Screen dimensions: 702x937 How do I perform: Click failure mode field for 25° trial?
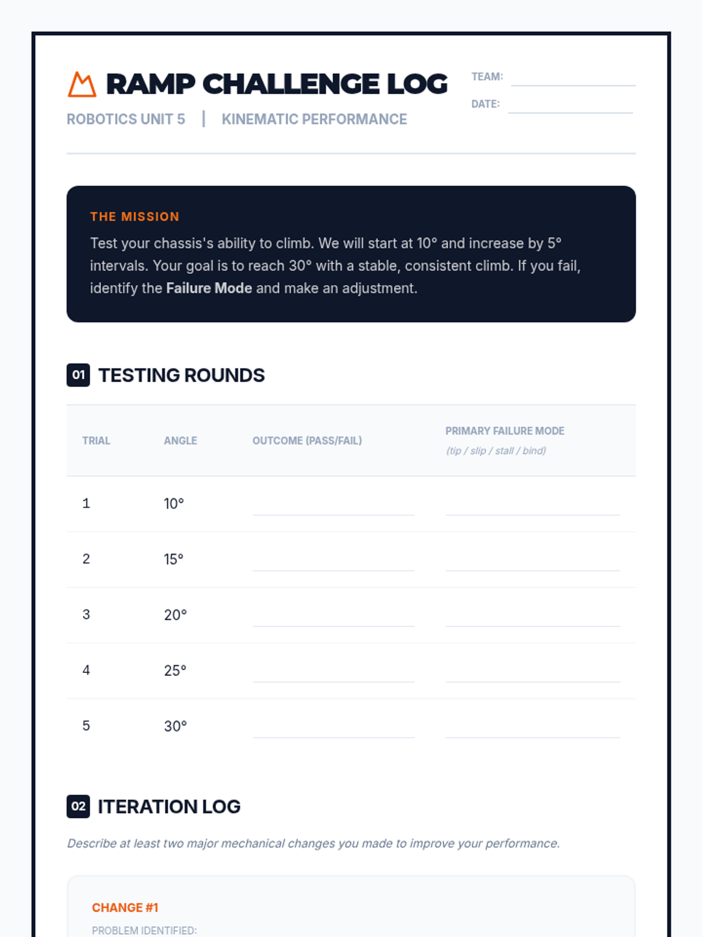(x=532, y=673)
